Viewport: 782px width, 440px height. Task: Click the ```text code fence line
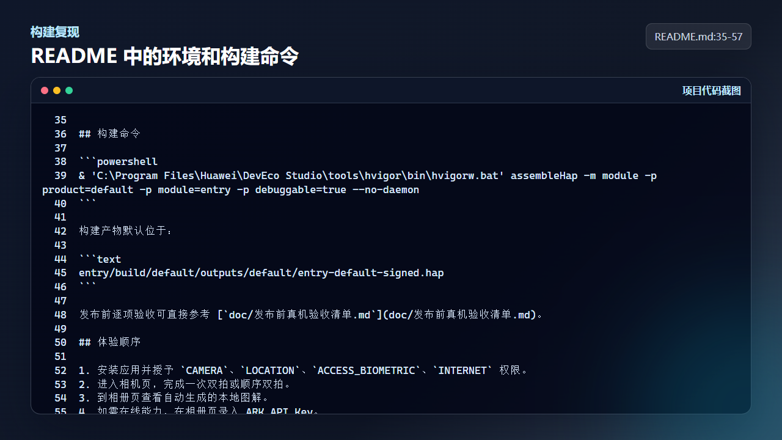[100, 260]
